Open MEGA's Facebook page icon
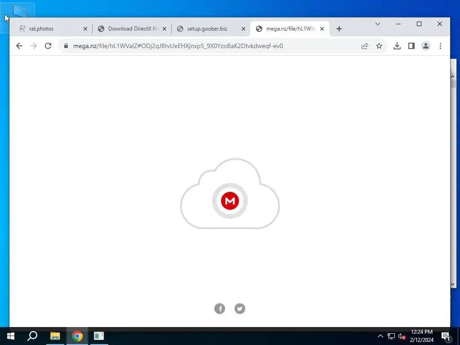The height and width of the screenshot is (345, 460). pyautogui.click(x=220, y=309)
